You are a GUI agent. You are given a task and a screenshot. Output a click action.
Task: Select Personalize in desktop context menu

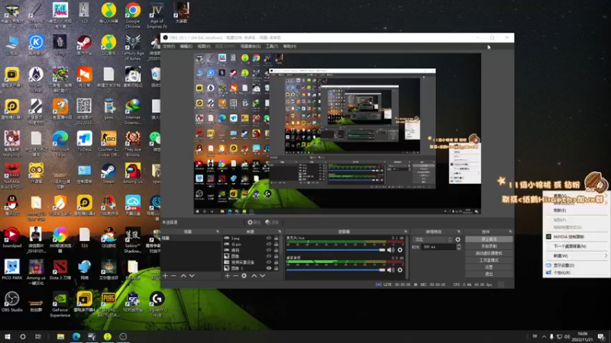[x=577, y=273]
